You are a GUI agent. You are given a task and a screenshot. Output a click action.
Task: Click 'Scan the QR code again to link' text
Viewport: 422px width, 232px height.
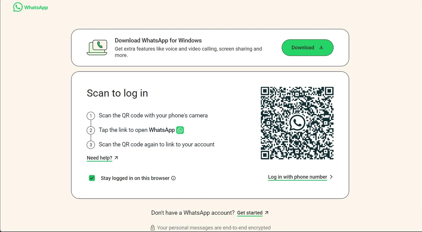coord(157,144)
